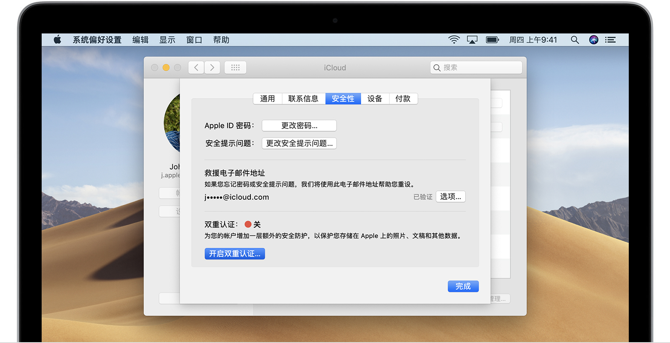Click the red 双重认证 status dot
Viewport: 670px width, 343px height.
pyautogui.click(x=248, y=224)
